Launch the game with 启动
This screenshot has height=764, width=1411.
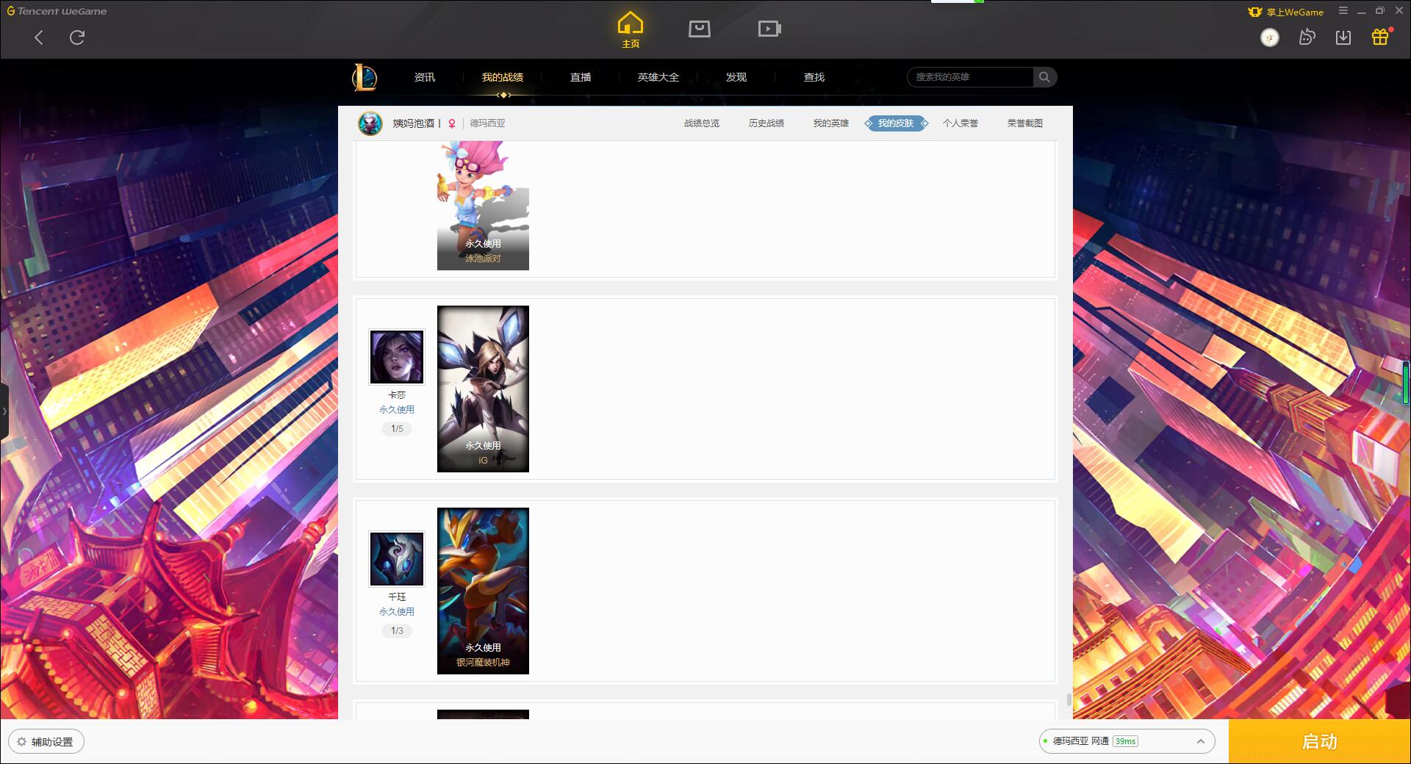click(1319, 741)
